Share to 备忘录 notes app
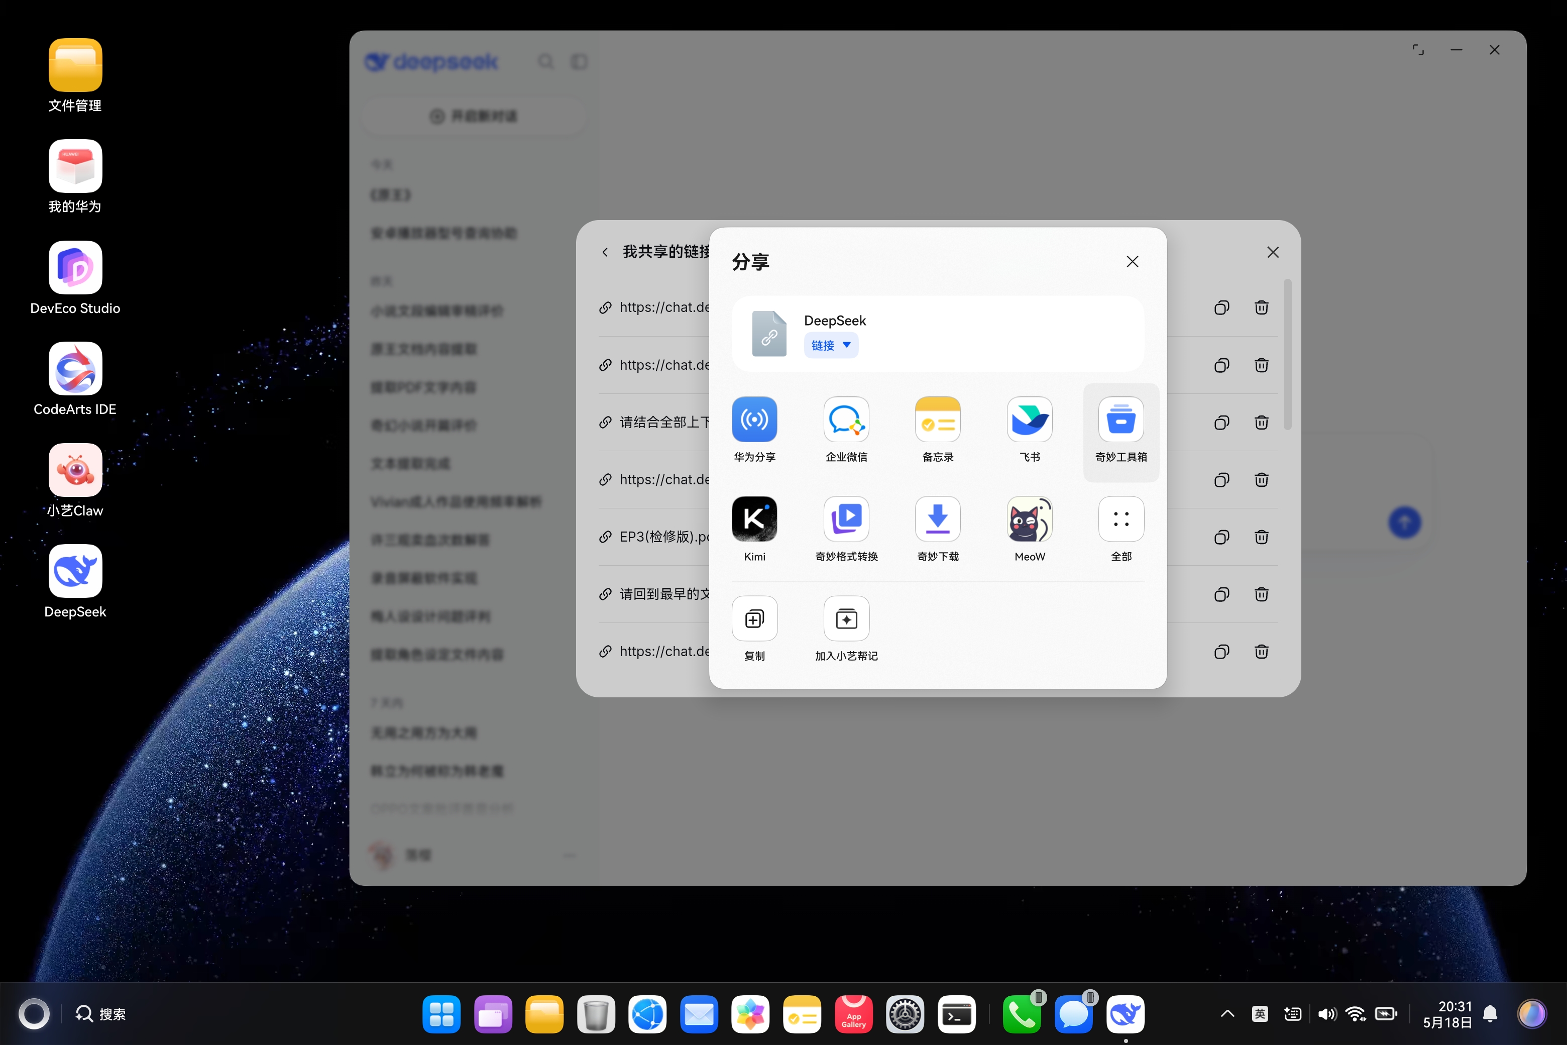The width and height of the screenshot is (1567, 1045). pyautogui.click(x=937, y=420)
